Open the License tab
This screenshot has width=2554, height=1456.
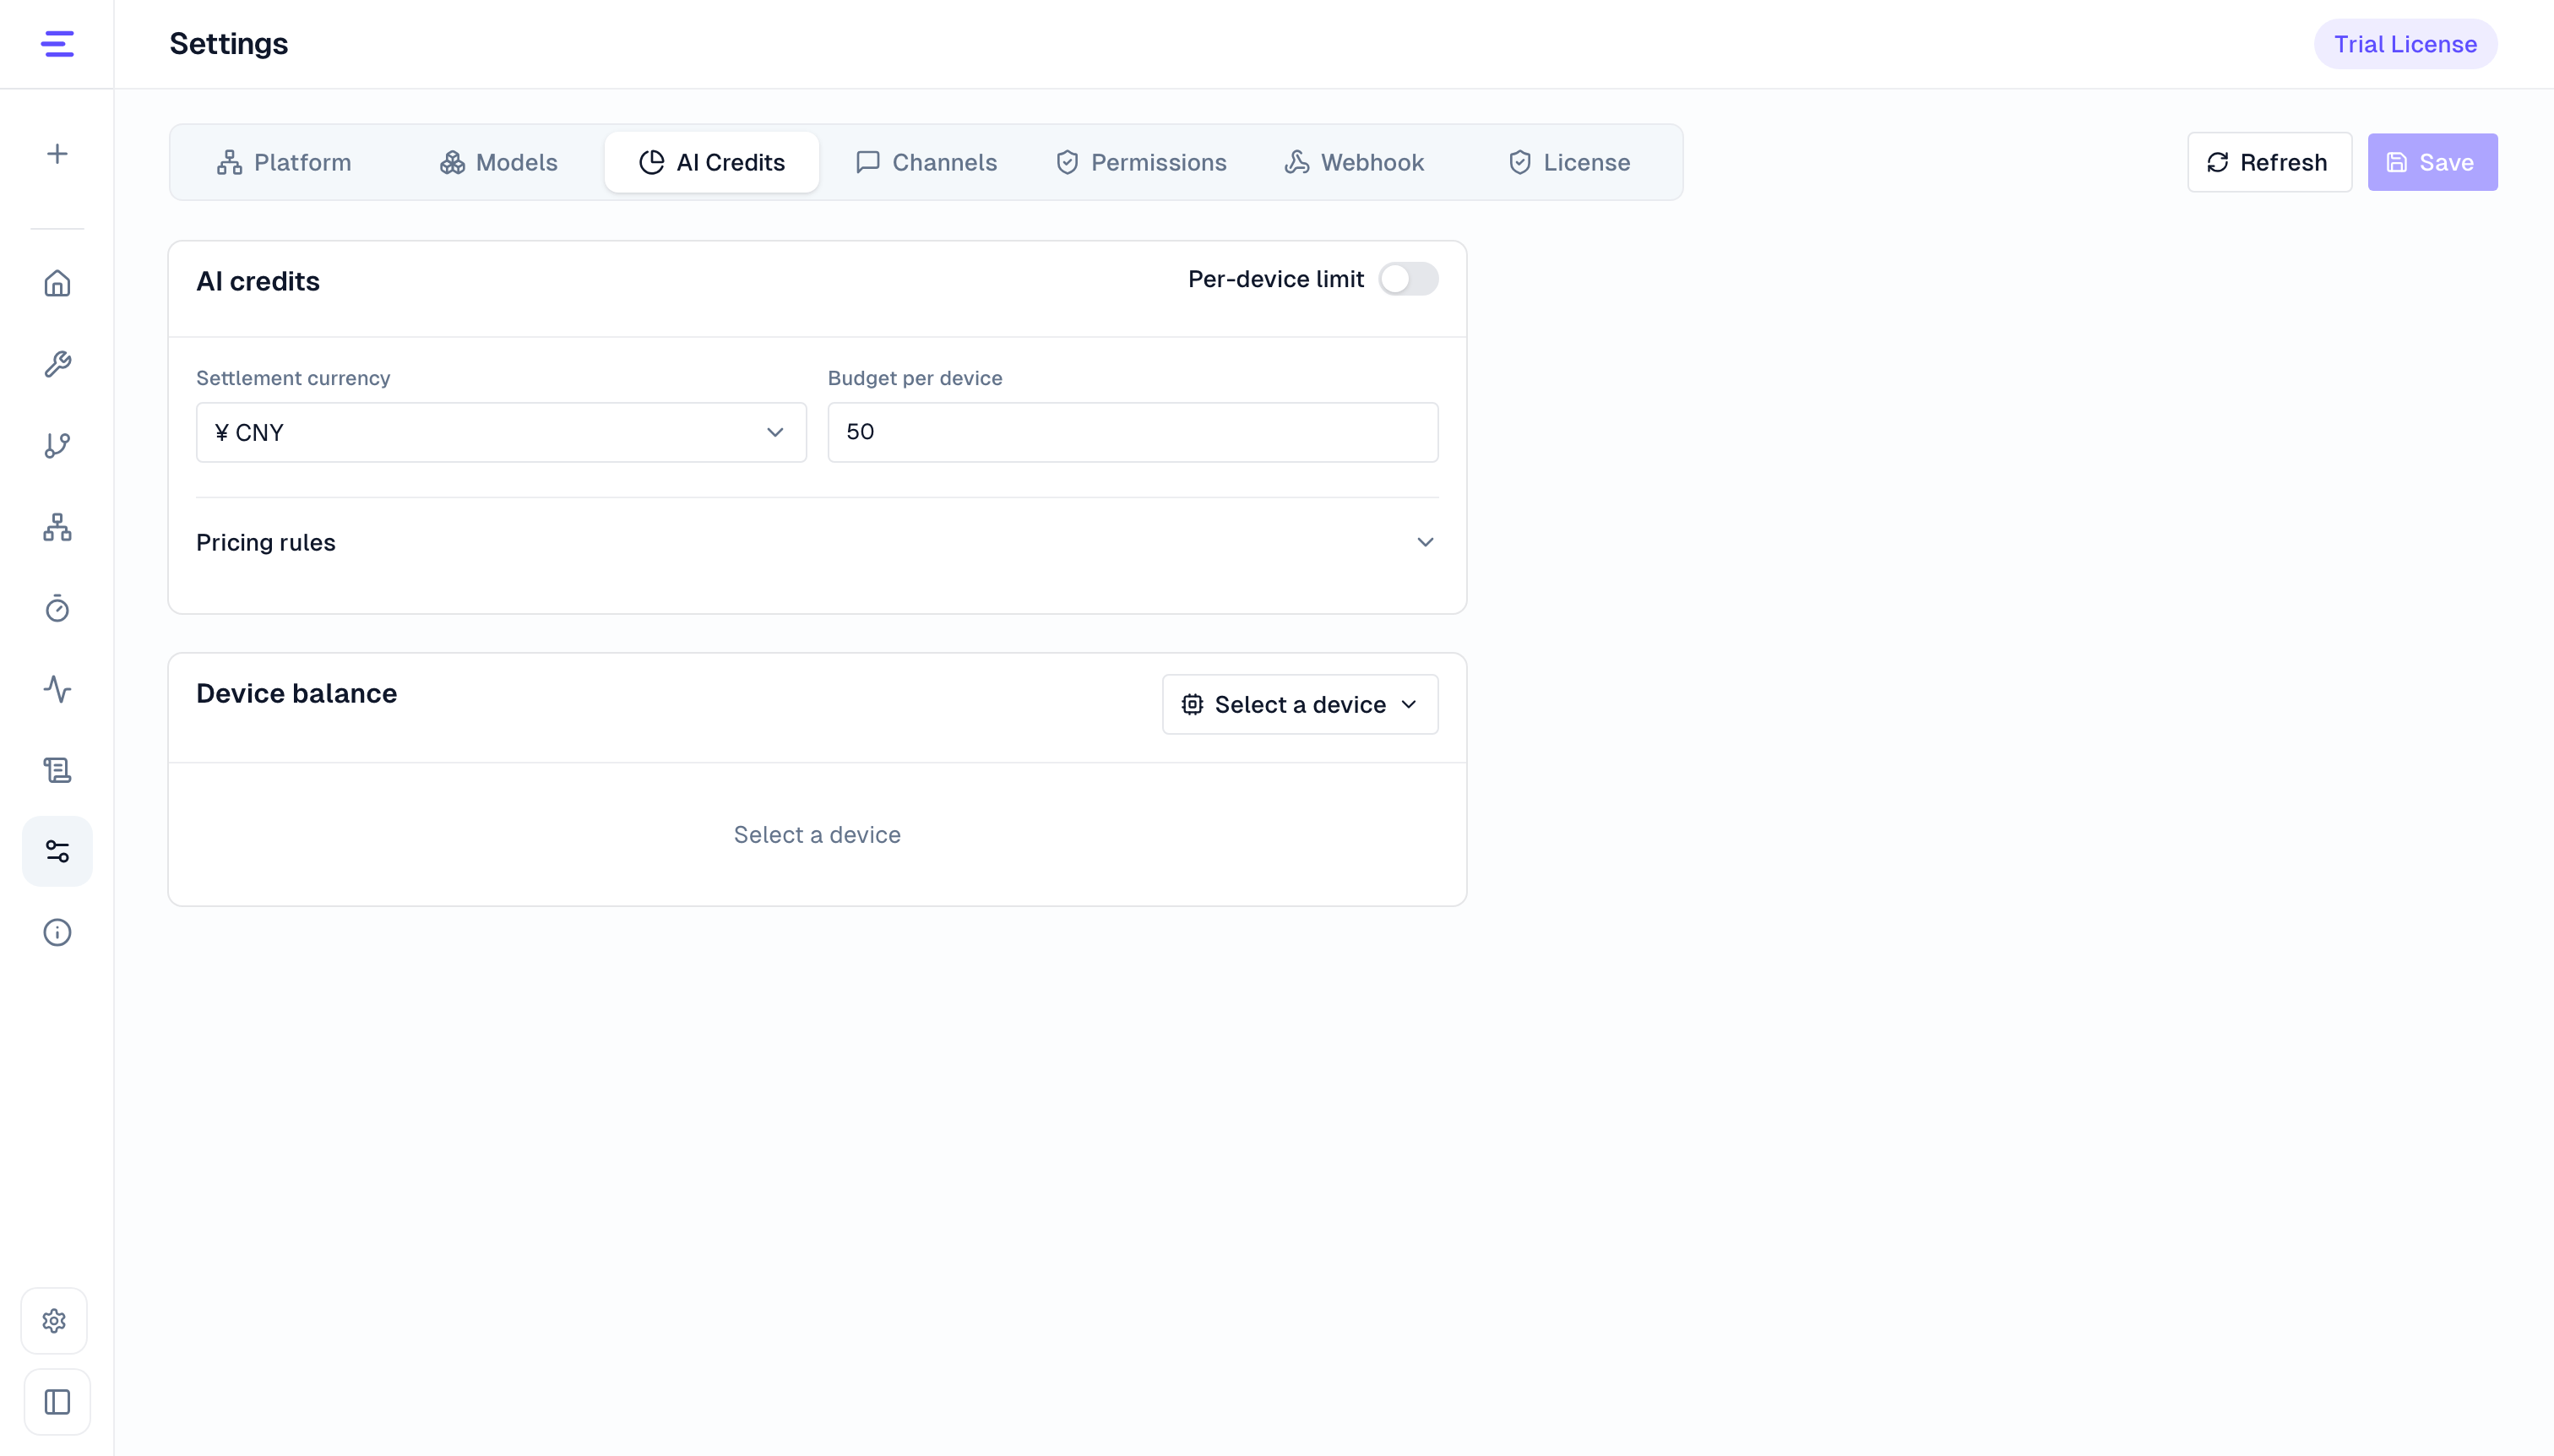click(x=1569, y=162)
